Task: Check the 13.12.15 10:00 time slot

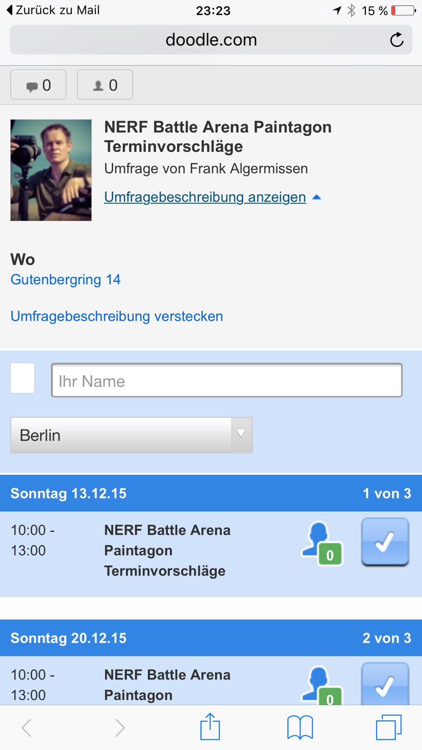Action: (385, 542)
